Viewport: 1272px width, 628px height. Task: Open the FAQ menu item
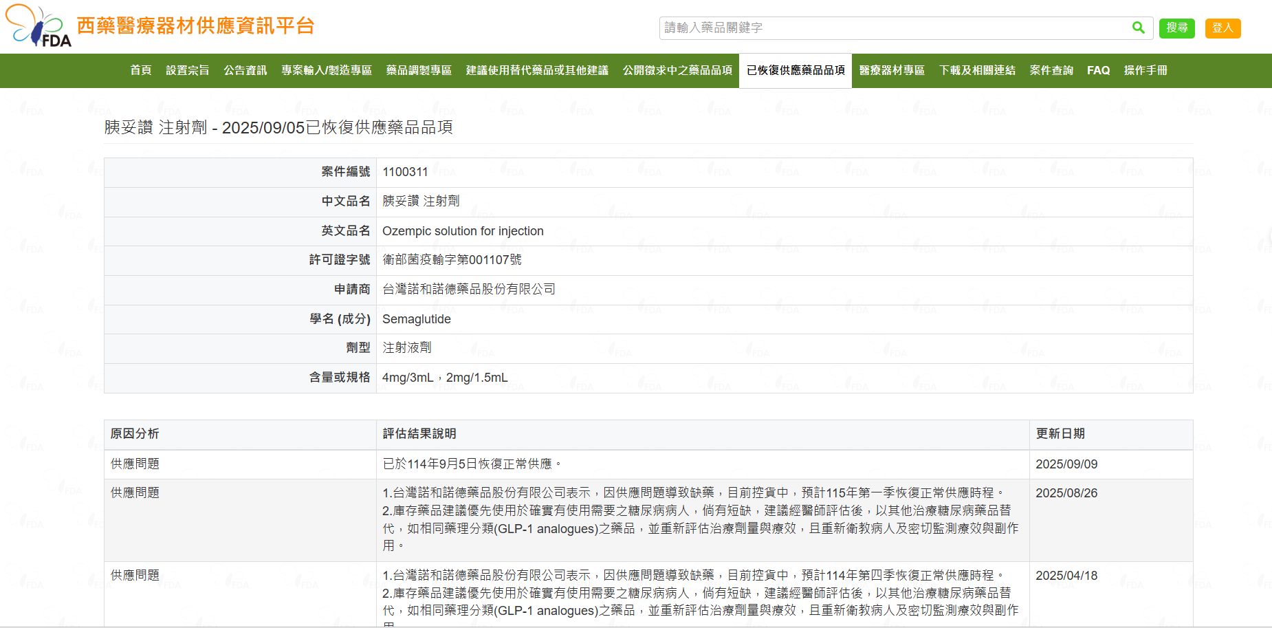[x=1098, y=70]
